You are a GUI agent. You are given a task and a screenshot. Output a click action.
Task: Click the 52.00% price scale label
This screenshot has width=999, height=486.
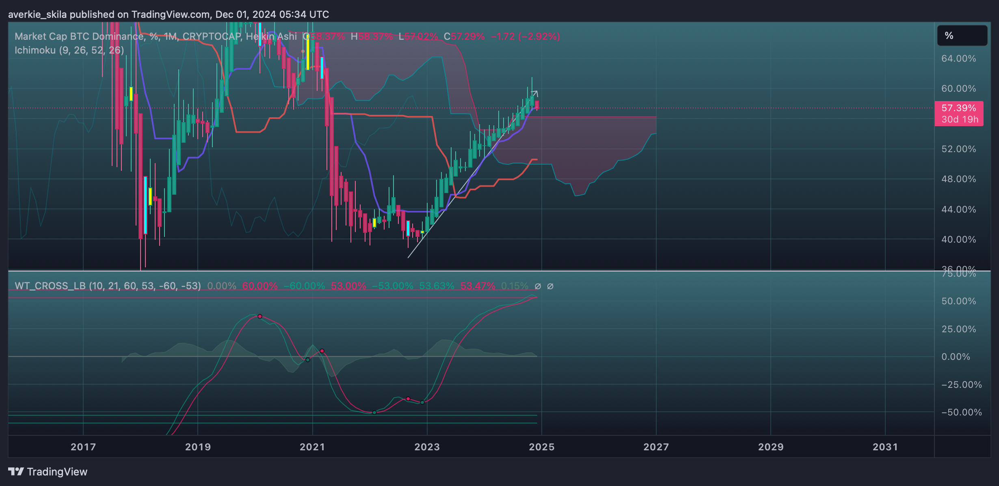pos(959,149)
